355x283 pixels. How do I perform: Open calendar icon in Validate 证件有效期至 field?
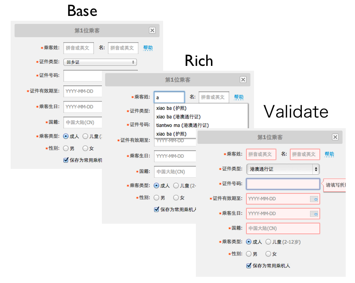[314, 199]
